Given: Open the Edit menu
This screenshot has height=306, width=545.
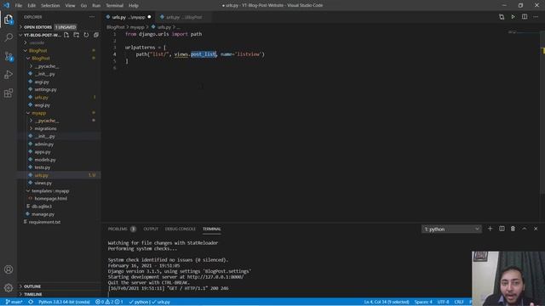Looking at the screenshot, I should point(32,6).
